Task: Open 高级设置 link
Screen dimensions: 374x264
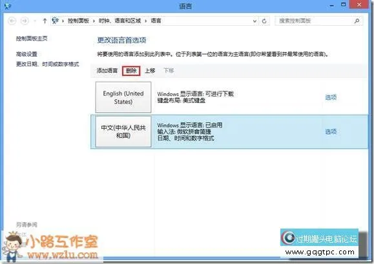Action: 26,54
